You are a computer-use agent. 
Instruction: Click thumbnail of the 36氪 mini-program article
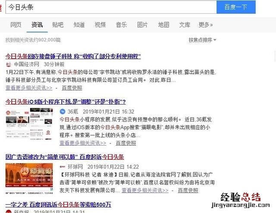tap(29, 124)
